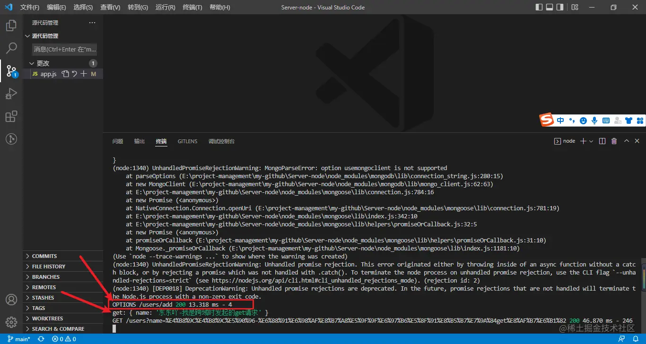Expand the TAGS section

click(63, 308)
